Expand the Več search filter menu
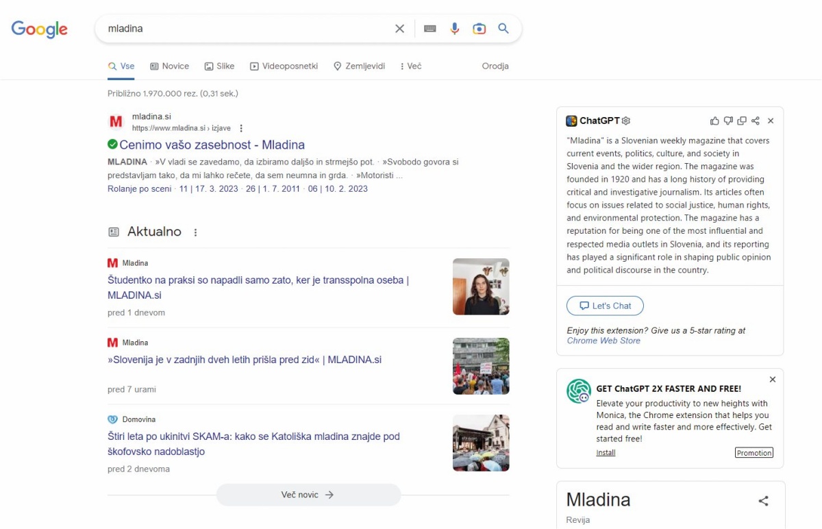Viewport: 822px width, 529px height. pyautogui.click(x=410, y=66)
